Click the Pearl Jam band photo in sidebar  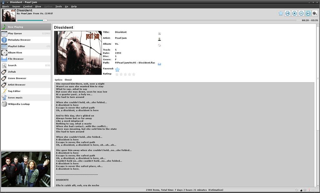[26, 169]
